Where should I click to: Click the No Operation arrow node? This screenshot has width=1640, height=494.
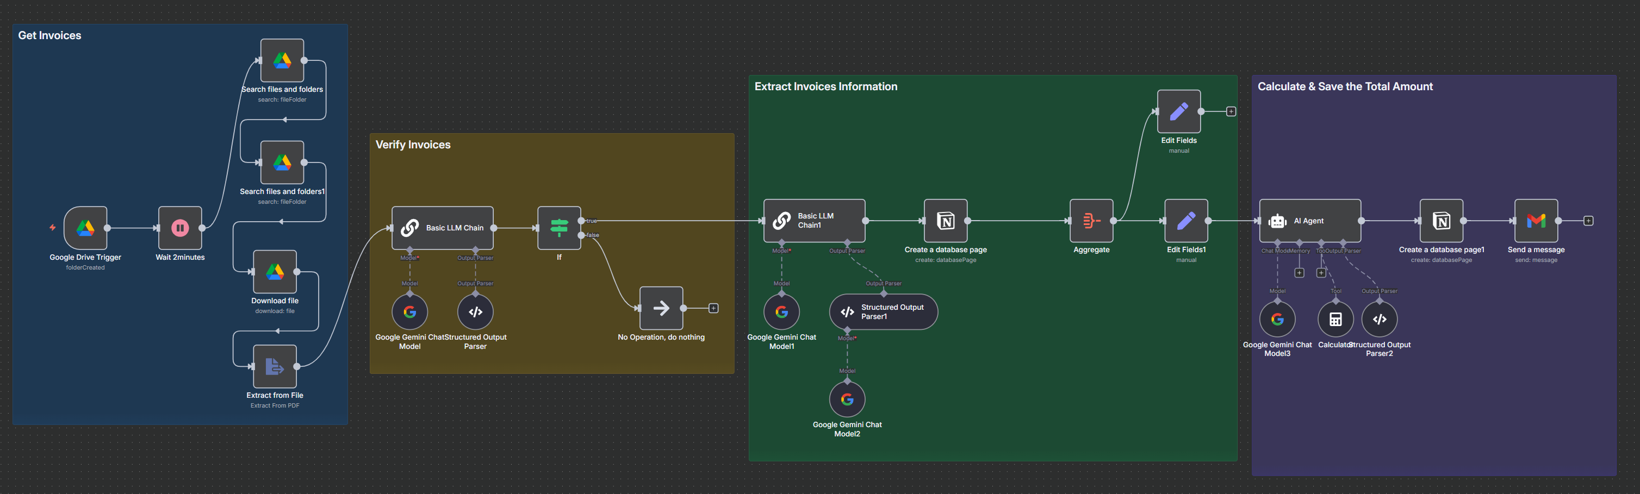click(661, 308)
